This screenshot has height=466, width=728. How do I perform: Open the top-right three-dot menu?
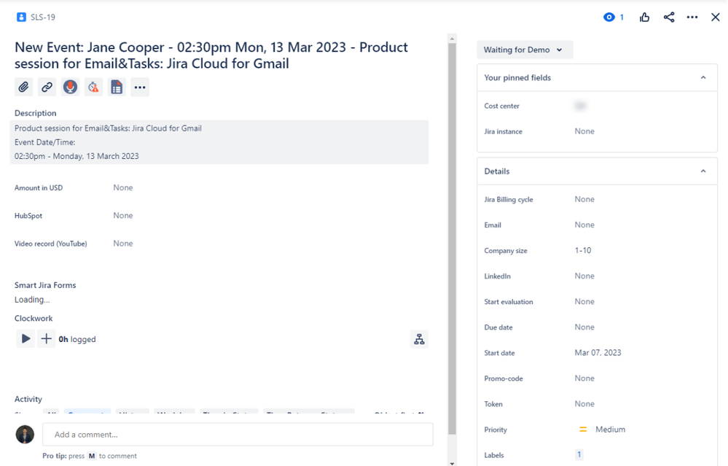692,16
